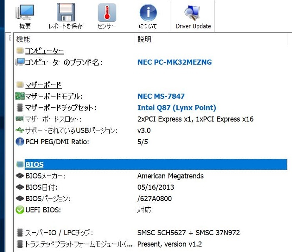Select the BIOS date 05/16/2013
The width and height of the screenshot is (292, 252).
point(156,187)
